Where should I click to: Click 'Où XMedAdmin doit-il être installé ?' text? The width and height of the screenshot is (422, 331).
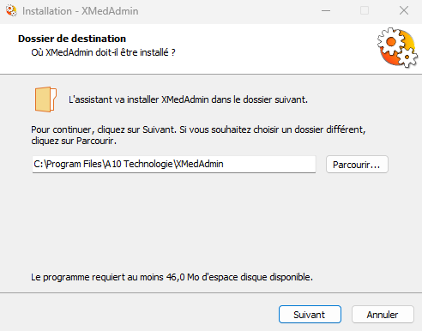[x=103, y=52]
